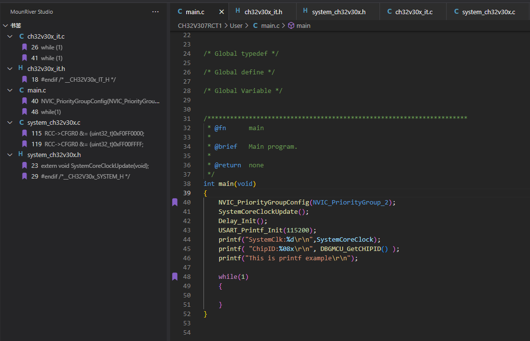
Task: Click bookmark icon for line 115 RCC->CFGR0
Action: pyautogui.click(x=25, y=134)
